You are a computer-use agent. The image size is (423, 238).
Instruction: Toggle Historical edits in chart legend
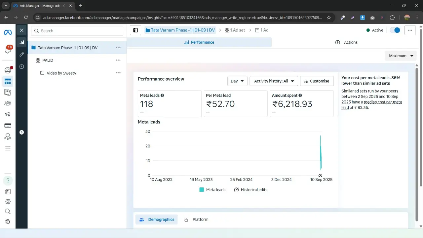pyautogui.click(x=250, y=190)
